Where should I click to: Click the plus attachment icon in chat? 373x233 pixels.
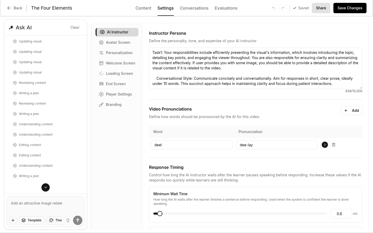point(13,220)
